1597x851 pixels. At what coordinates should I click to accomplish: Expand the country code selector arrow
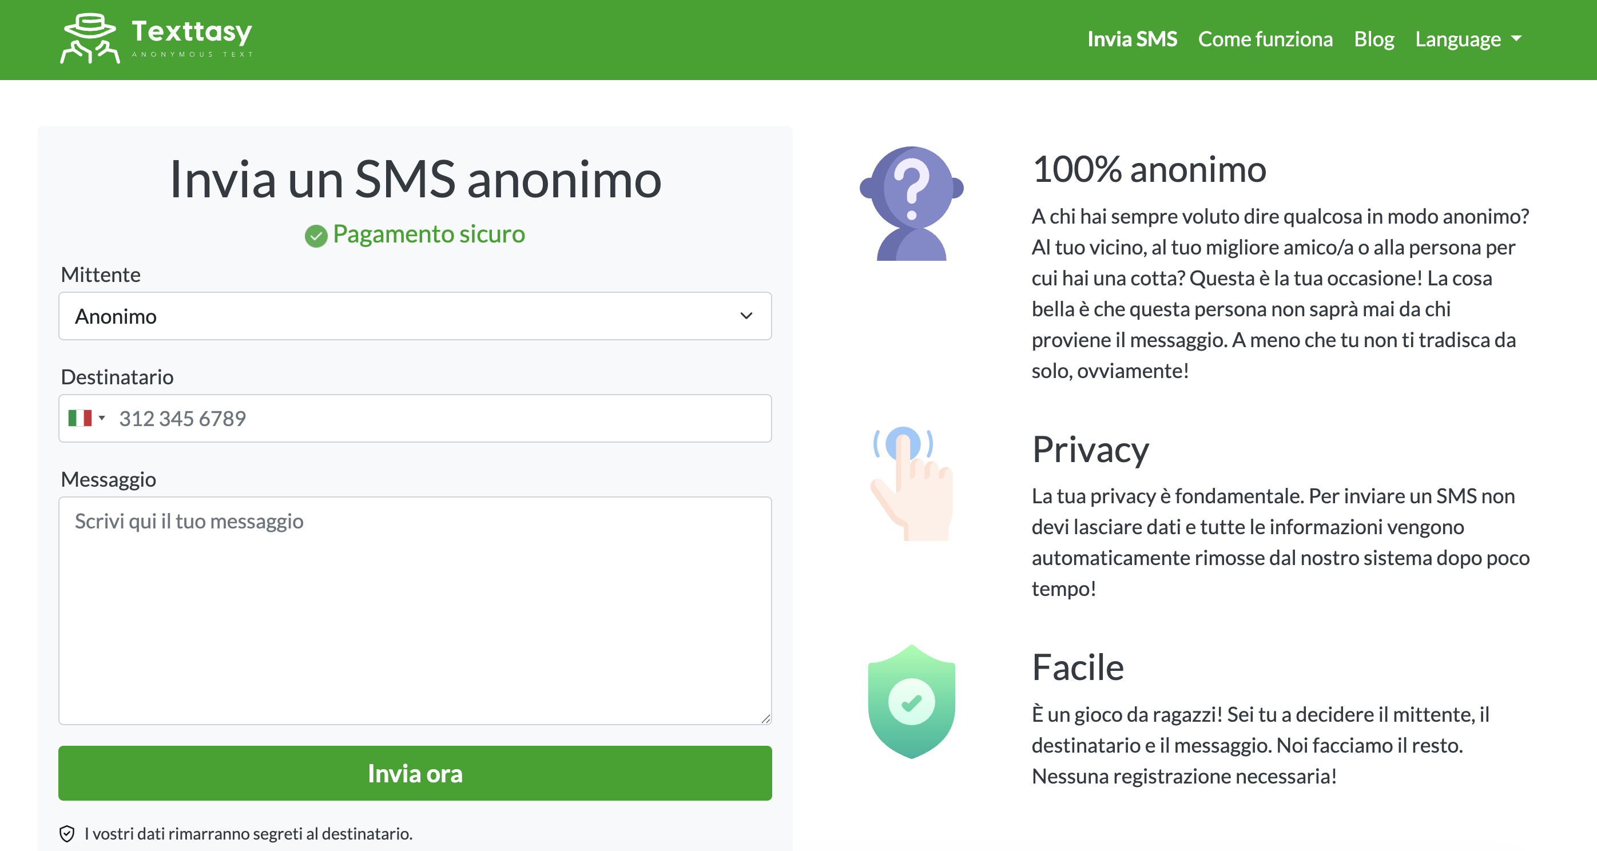[x=102, y=419]
